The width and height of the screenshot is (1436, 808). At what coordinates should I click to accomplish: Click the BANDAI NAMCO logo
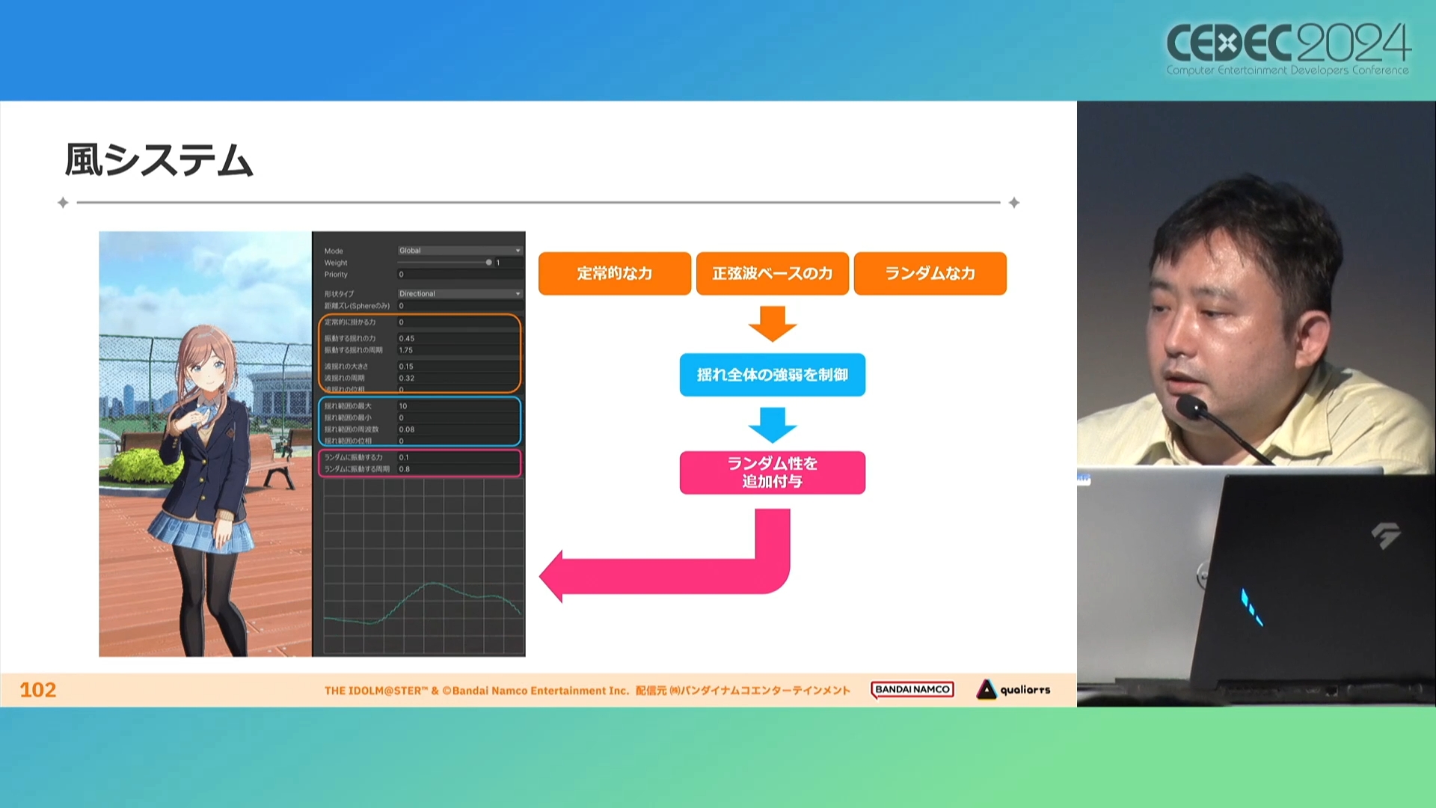coord(912,690)
